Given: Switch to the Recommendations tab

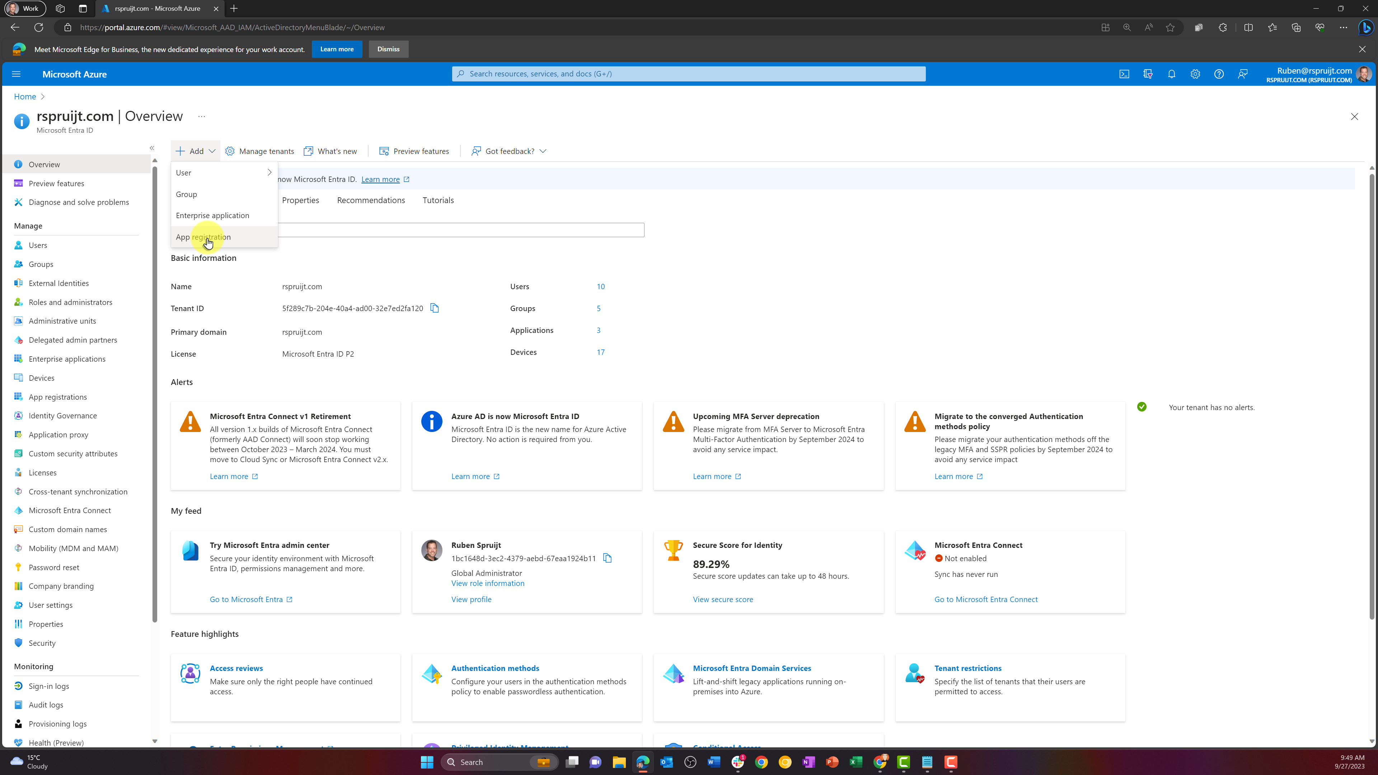Looking at the screenshot, I should (x=371, y=200).
